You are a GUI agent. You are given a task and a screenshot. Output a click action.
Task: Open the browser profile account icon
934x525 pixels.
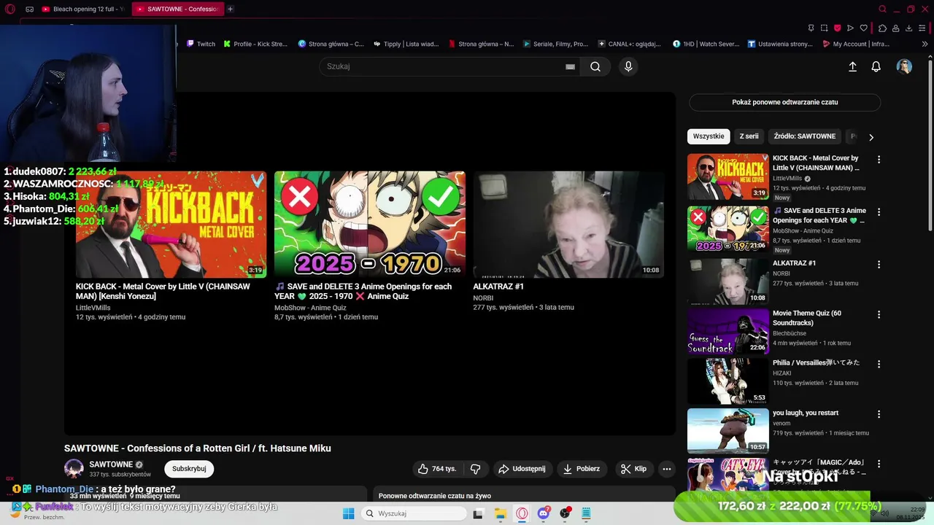[x=895, y=28]
